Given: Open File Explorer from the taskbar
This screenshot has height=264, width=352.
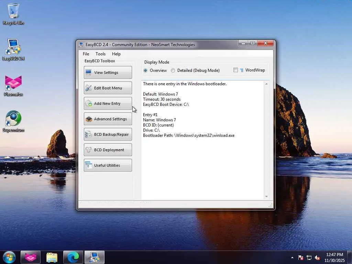Looking at the screenshot, I should (x=52, y=257).
